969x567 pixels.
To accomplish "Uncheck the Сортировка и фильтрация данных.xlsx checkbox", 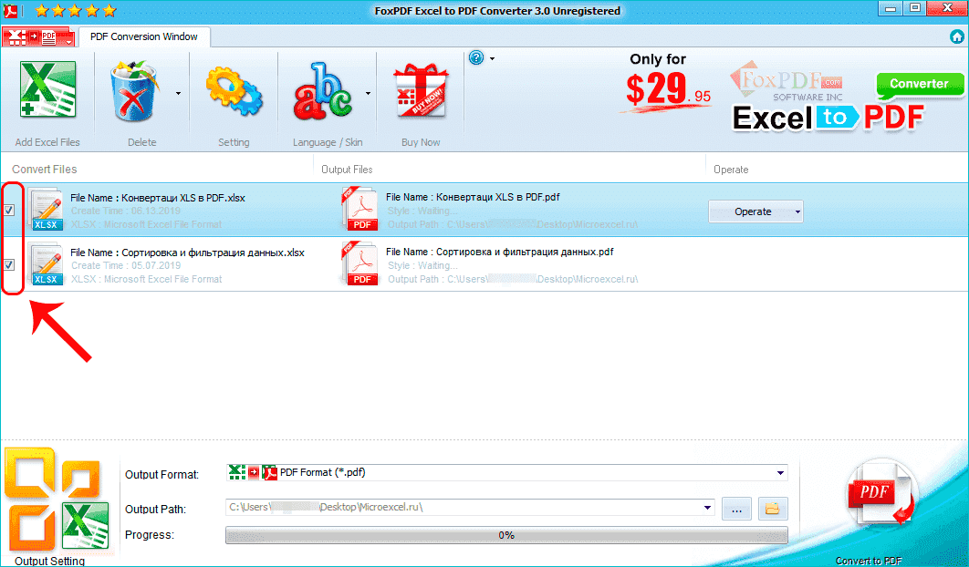I will click(x=9, y=265).
